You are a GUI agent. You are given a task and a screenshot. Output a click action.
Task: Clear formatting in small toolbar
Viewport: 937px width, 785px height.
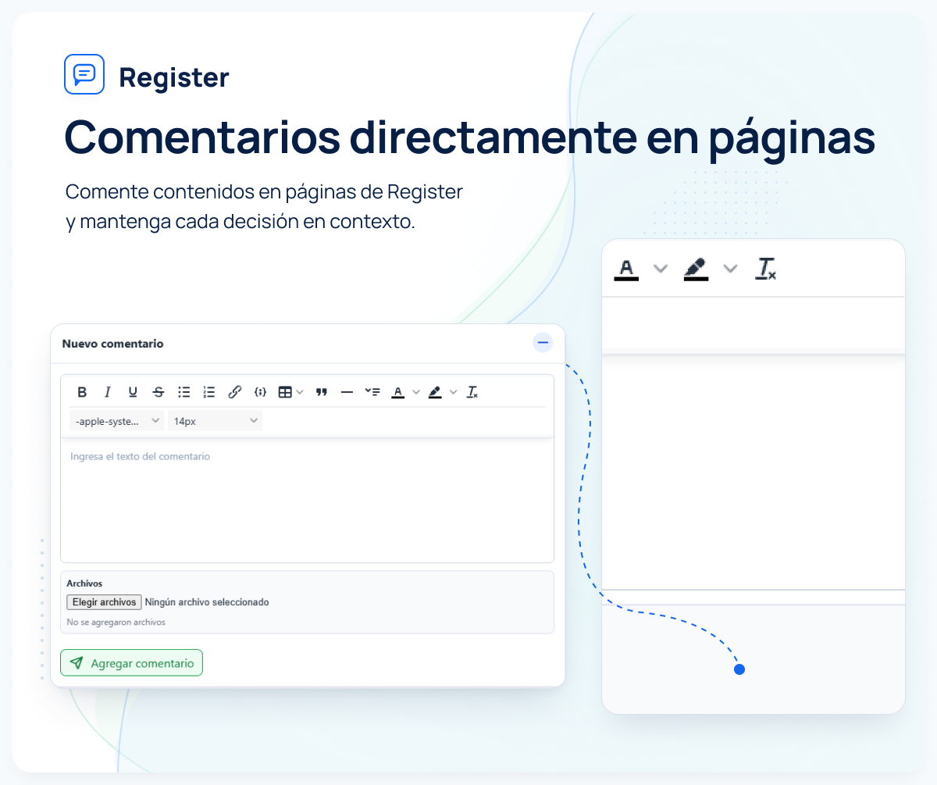(x=472, y=392)
